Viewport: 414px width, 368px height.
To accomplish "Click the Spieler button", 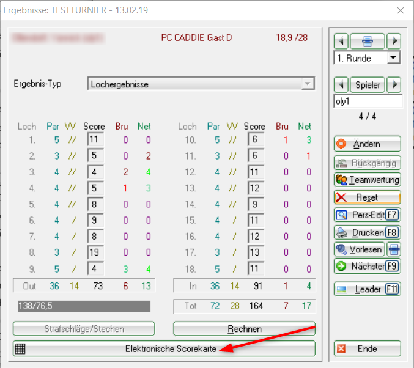I will click(368, 85).
